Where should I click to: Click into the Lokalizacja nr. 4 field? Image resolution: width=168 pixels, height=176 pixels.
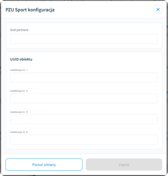pyautogui.click(x=84, y=140)
